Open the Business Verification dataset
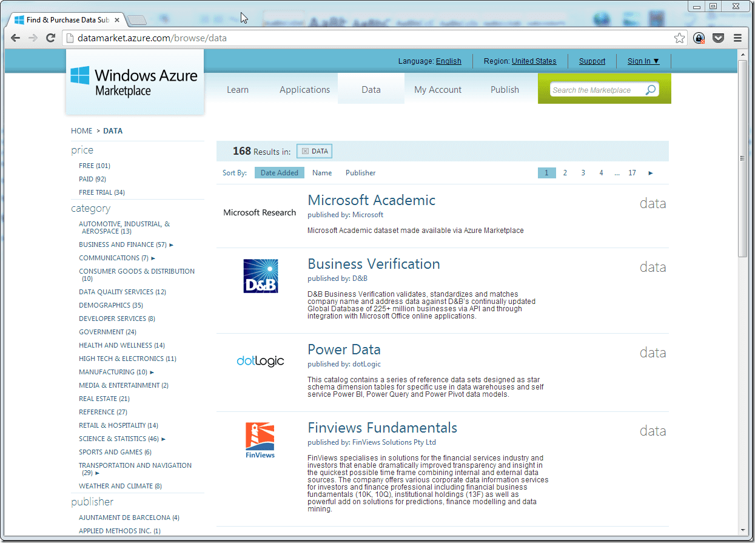 point(374,264)
